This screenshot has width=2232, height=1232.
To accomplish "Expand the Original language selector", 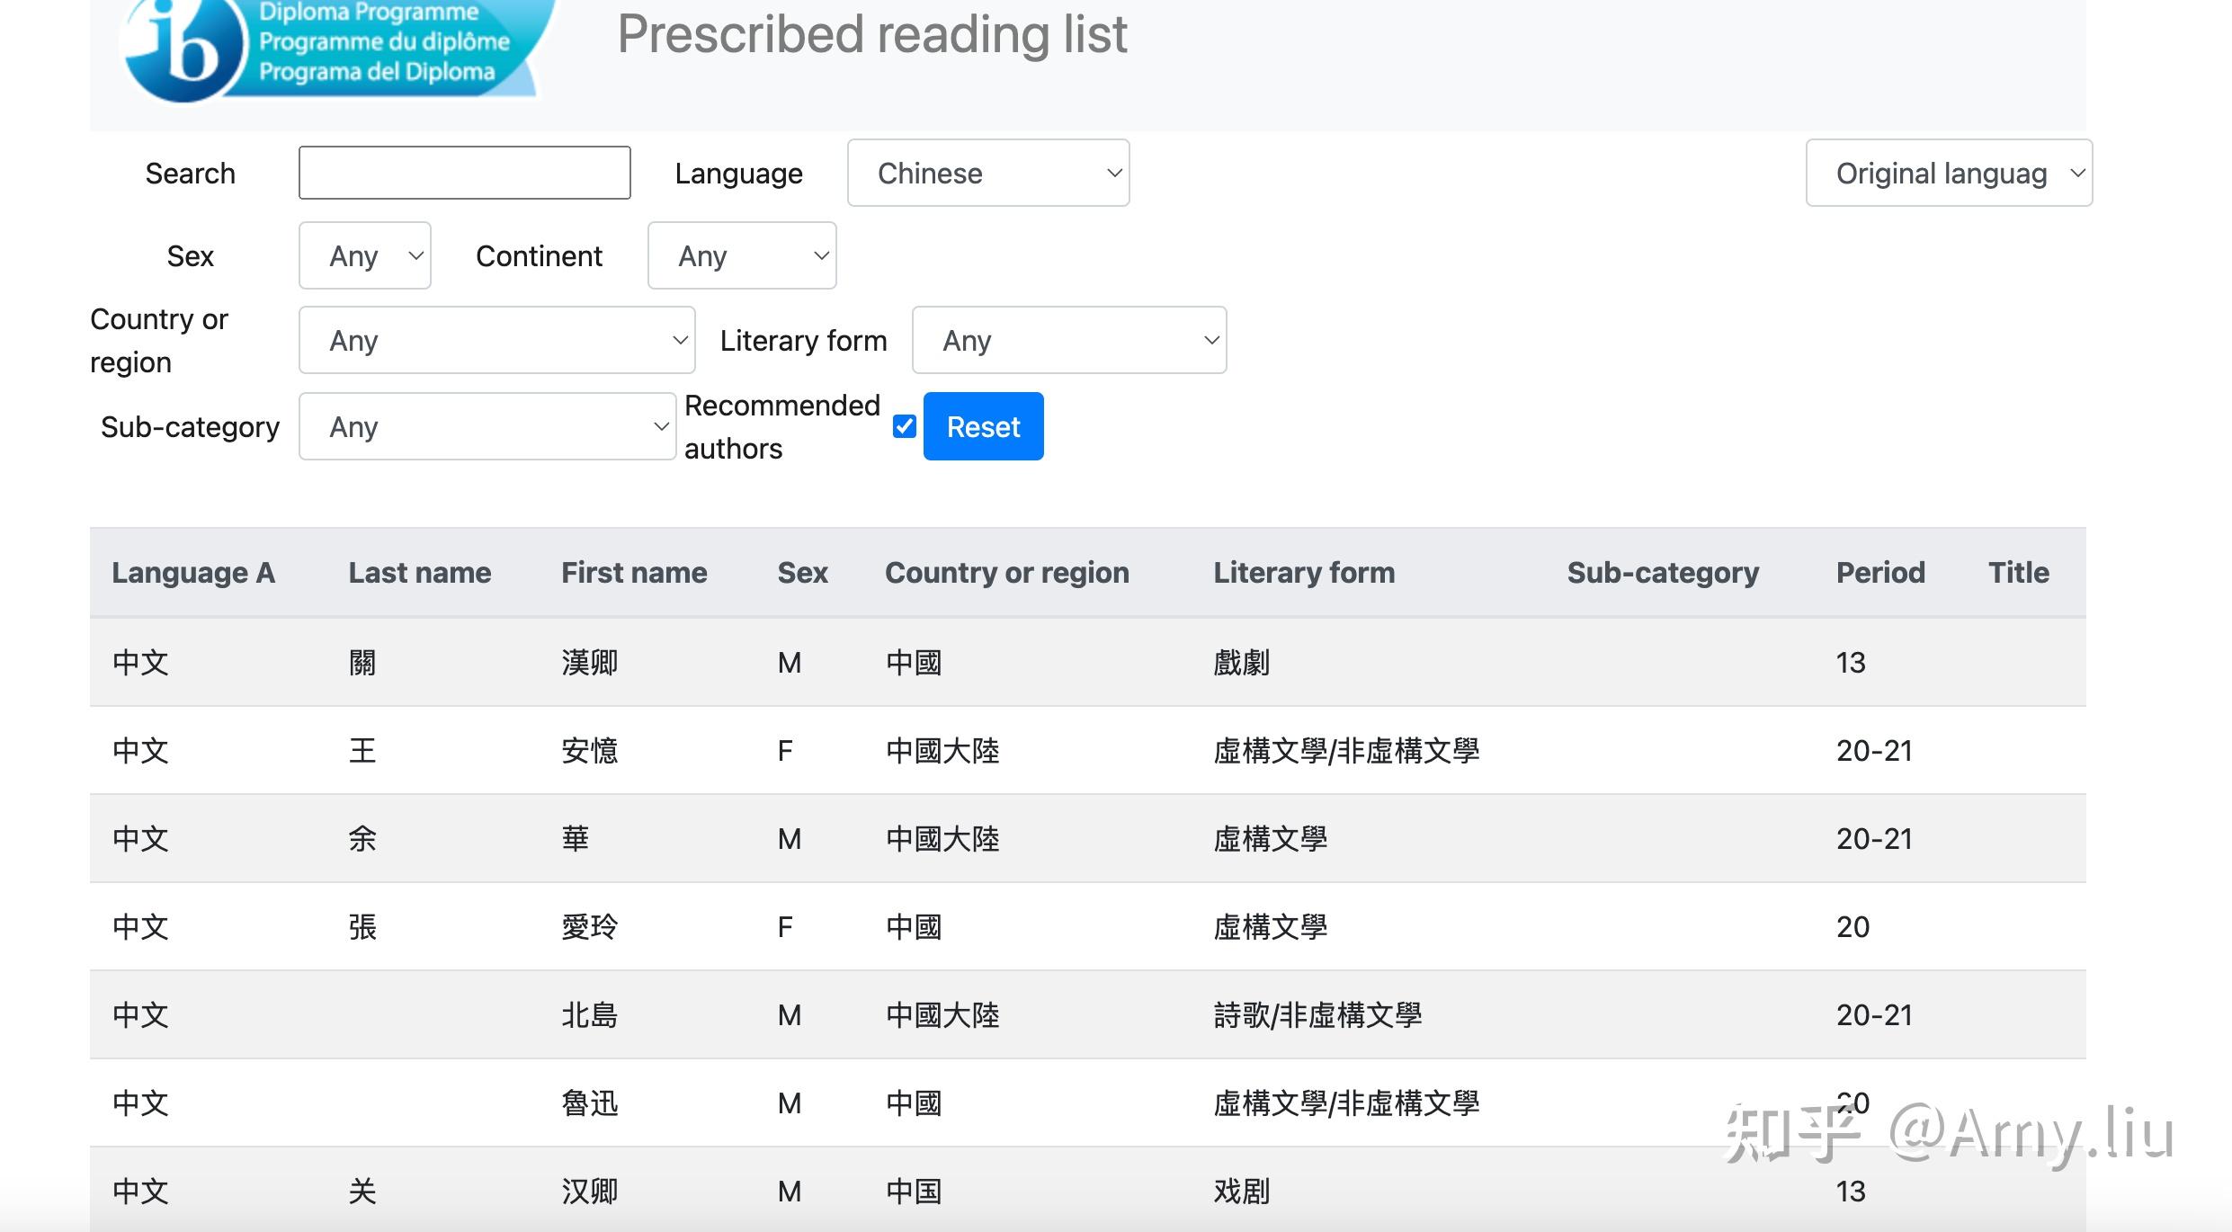I will pyautogui.click(x=1948, y=173).
